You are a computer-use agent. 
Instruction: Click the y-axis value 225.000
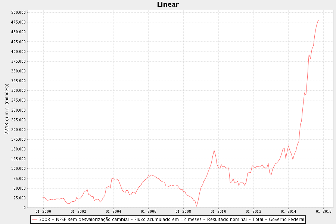pyautogui.click(x=18, y=120)
